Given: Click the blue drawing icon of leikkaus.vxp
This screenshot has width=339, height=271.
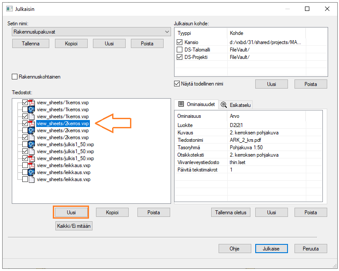Looking at the screenshot, I should pos(31,172).
